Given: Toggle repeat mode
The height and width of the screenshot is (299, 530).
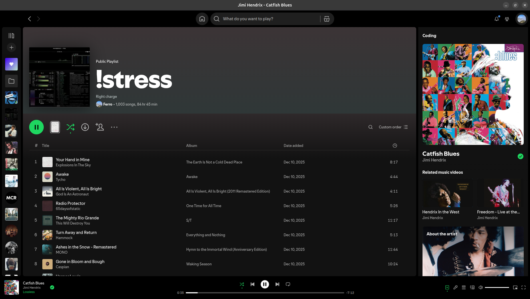Looking at the screenshot, I should (x=288, y=284).
